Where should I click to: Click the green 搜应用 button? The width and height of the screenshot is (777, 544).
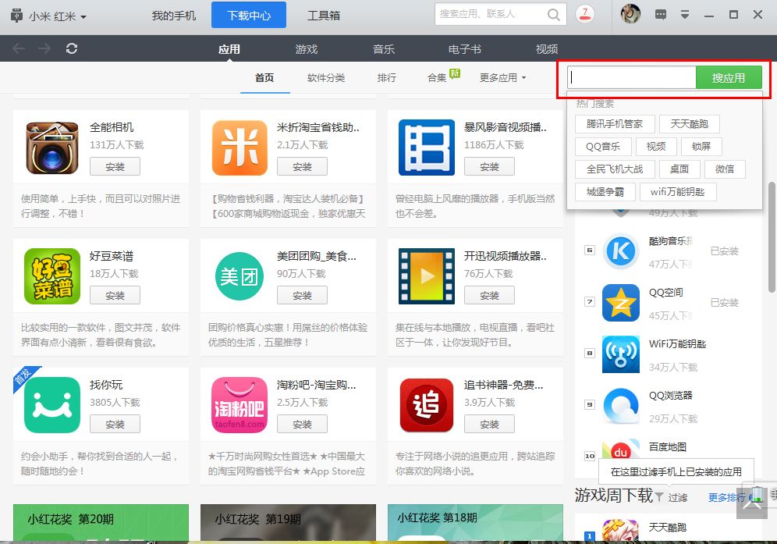point(729,78)
